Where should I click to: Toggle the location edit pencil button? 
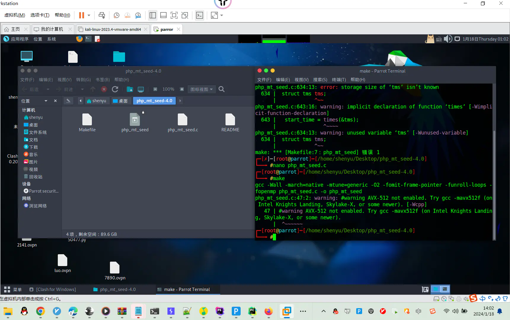68,101
